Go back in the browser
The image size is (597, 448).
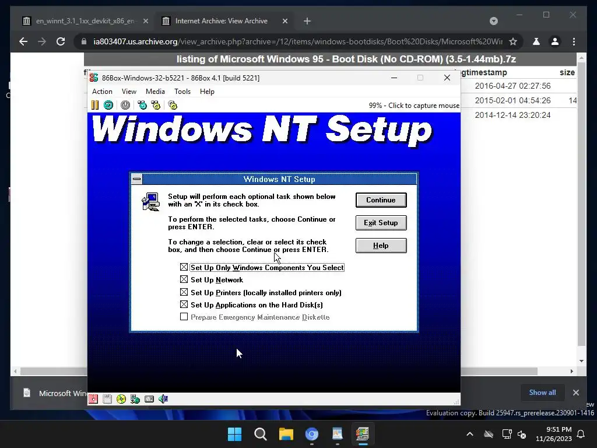click(23, 41)
